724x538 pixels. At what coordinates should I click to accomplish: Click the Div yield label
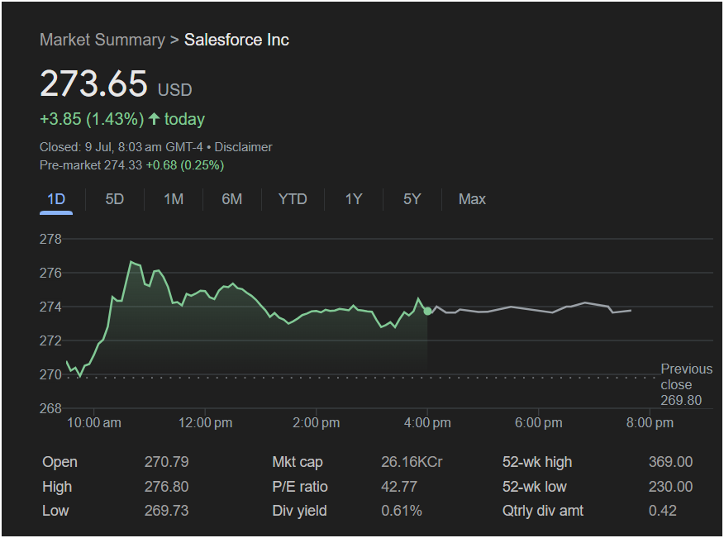tap(299, 511)
